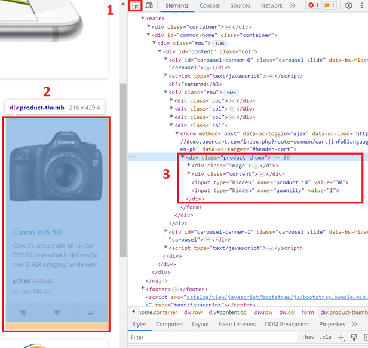Toggle the :hov element state button
368x348 pixels.
point(308,337)
